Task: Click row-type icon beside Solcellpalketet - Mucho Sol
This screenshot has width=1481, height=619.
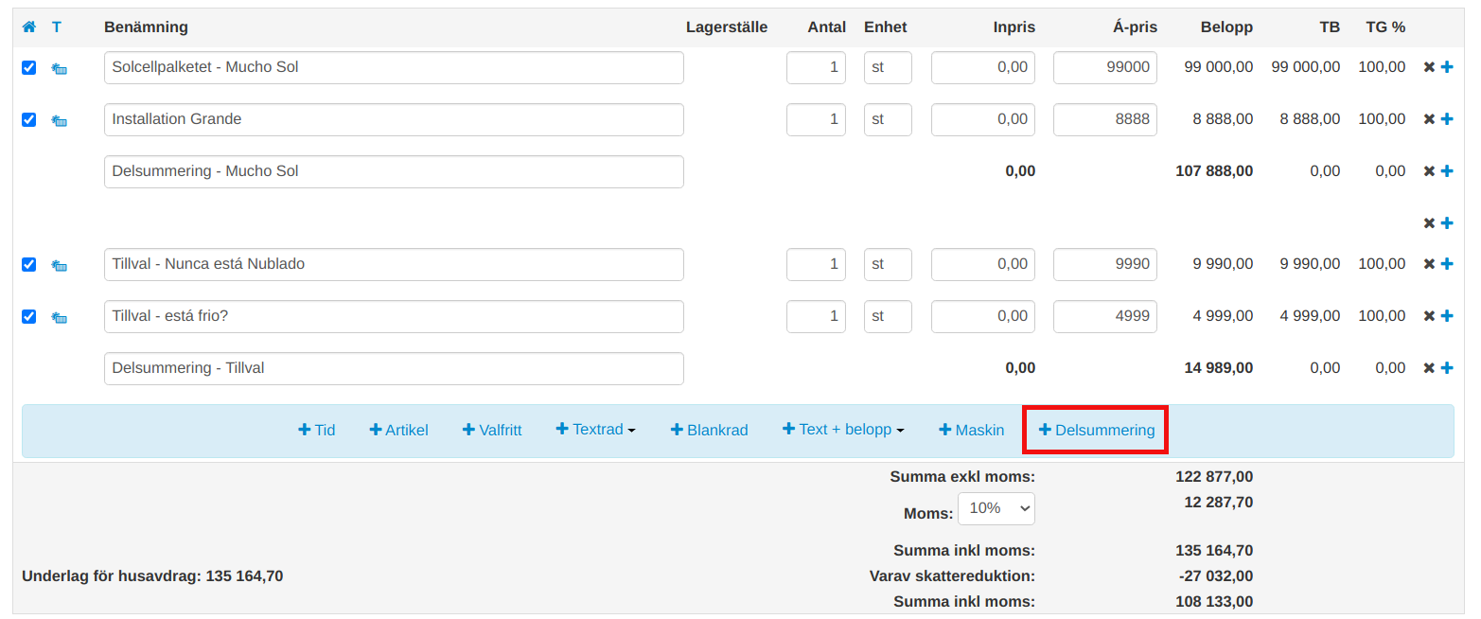Action: point(59,68)
